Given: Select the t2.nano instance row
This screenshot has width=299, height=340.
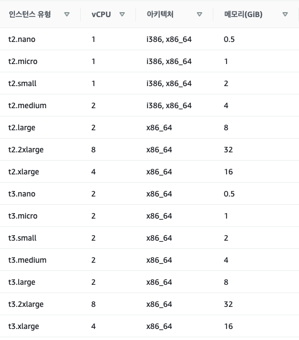Looking at the screenshot, I should pyautogui.click(x=149, y=39).
